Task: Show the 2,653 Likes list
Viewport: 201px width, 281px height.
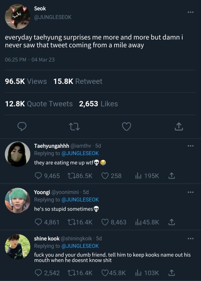Action: (98, 104)
